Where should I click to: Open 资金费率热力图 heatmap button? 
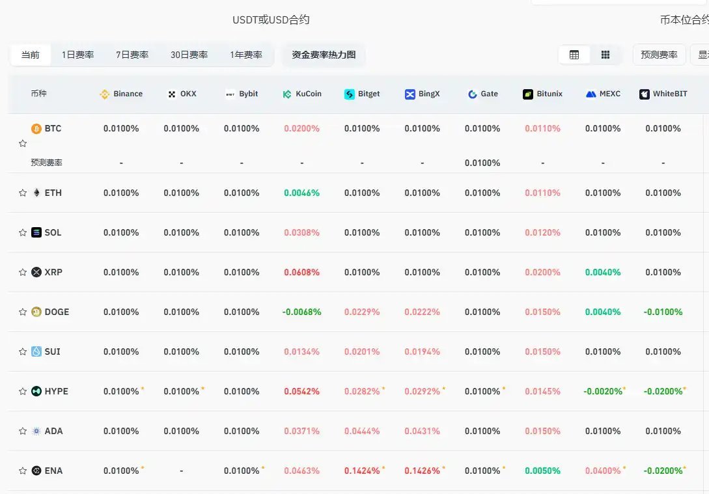(x=324, y=55)
